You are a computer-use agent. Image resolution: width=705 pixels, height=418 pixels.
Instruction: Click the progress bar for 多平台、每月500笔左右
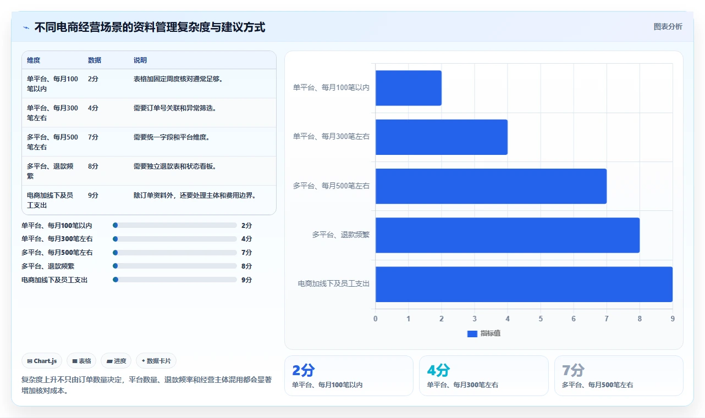click(x=174, y=253)
